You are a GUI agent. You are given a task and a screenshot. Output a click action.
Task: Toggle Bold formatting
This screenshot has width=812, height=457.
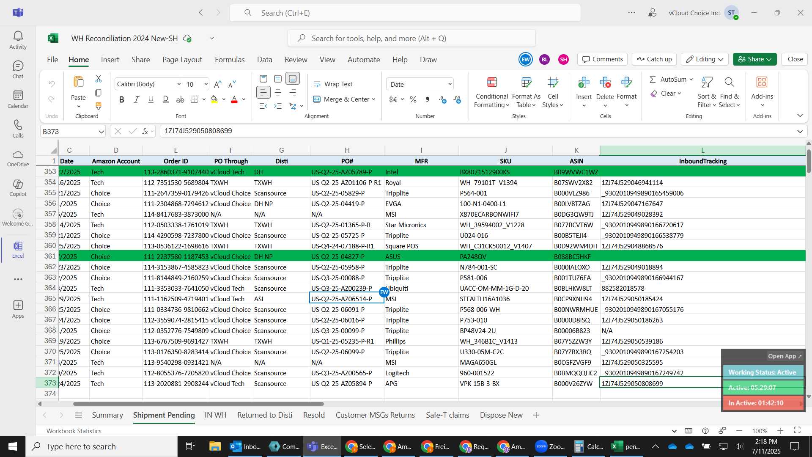122,99
